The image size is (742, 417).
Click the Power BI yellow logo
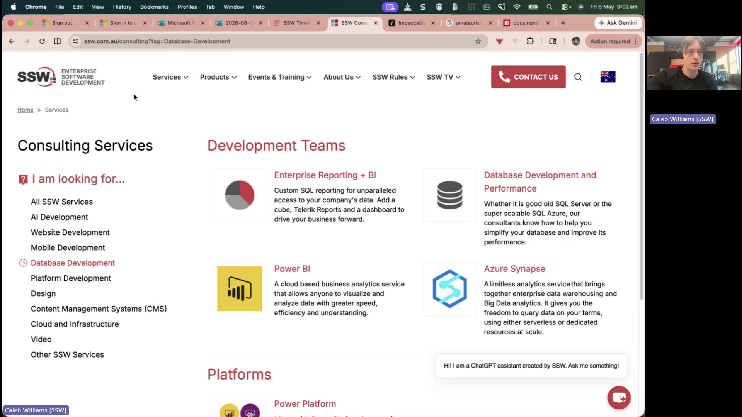point(240,289)
